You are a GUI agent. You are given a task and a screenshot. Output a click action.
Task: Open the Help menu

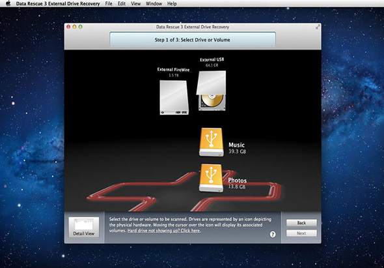[172, 4]
